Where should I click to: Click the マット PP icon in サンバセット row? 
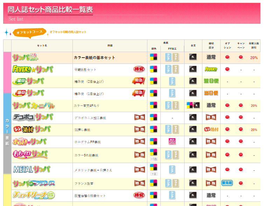click(x=176, y=57)
